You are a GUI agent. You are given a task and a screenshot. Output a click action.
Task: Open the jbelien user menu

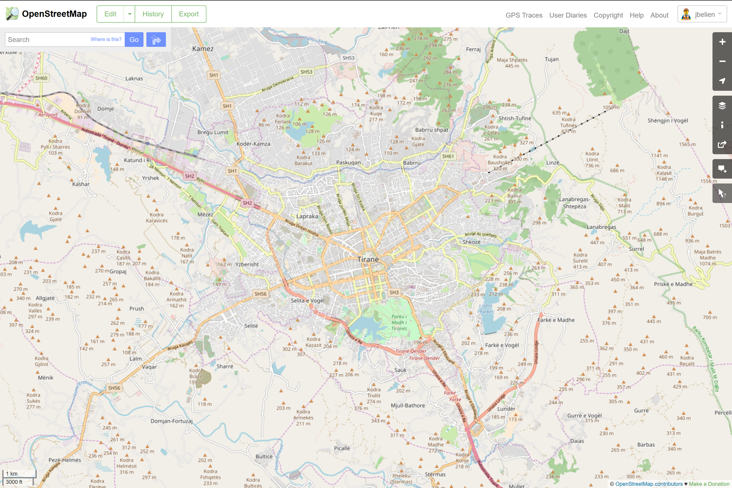702,14
